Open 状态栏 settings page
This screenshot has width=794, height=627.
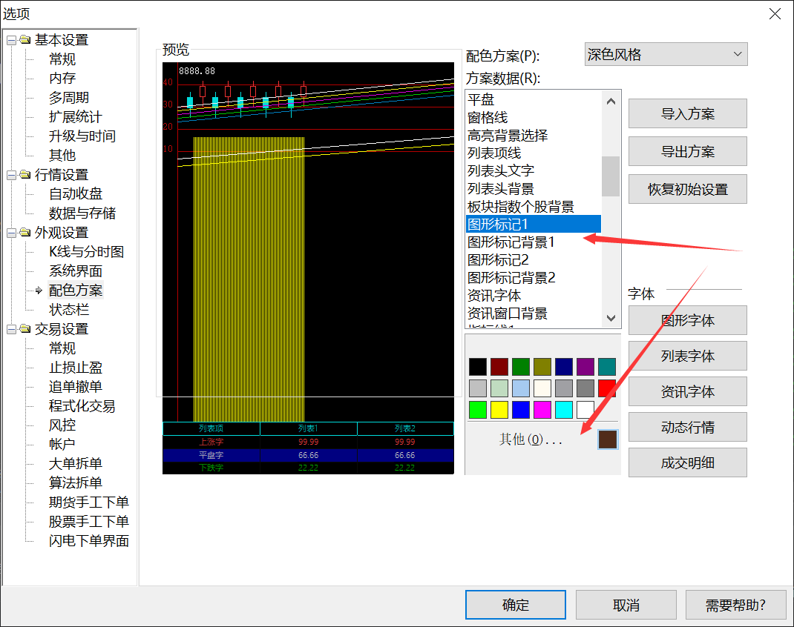(x=69, y=310)
